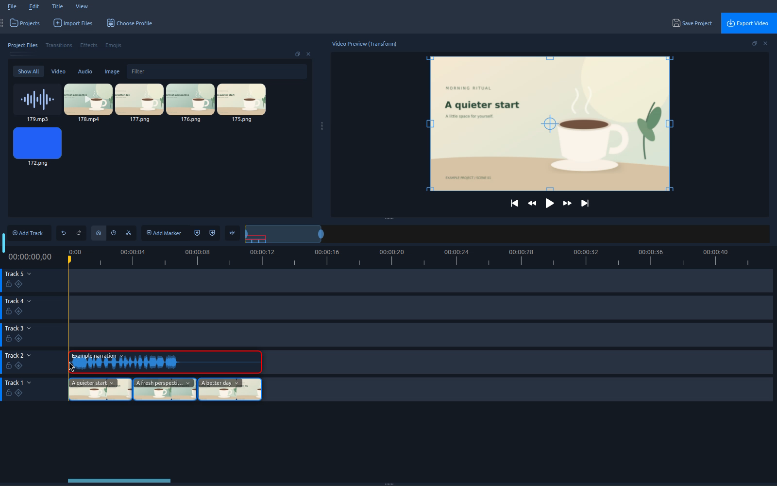The image size is (777, 486).
Task: Toggle Track 4 keyframe diamond icon
Action: point(18,311)
